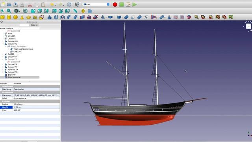The image size is (252, 142).
Task: Create a Cylinder primitive
Action: click(9, 17)
